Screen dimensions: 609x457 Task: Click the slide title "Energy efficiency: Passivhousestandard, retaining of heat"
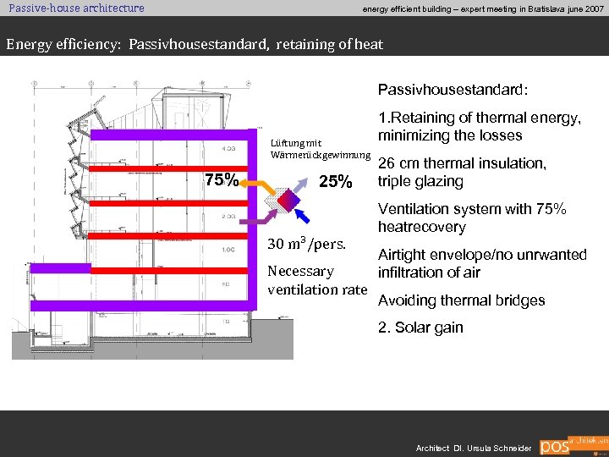(195, 44)
